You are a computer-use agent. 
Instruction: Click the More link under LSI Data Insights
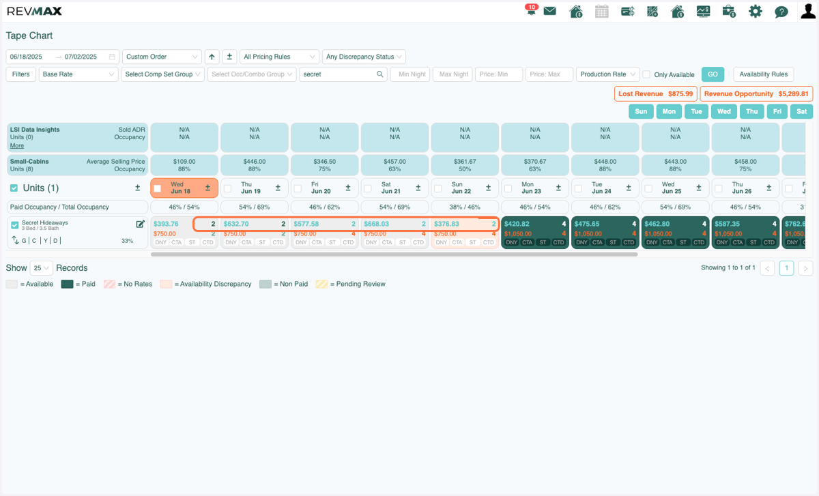[x=17, y=145]
